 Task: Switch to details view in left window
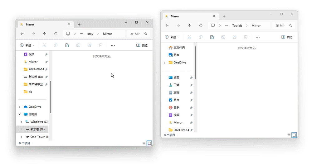[x=144, y=143]
